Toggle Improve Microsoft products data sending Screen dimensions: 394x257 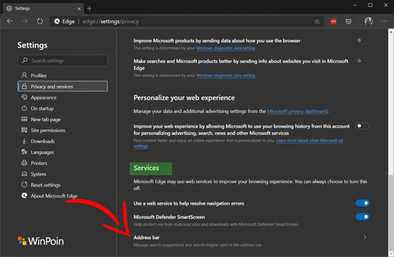click(x=362, y=40)
